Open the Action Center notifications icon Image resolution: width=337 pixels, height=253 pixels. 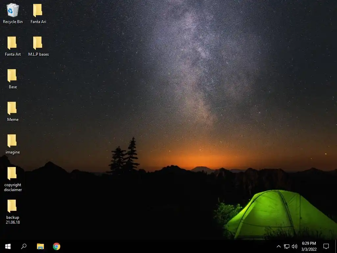tap(326, 246)
